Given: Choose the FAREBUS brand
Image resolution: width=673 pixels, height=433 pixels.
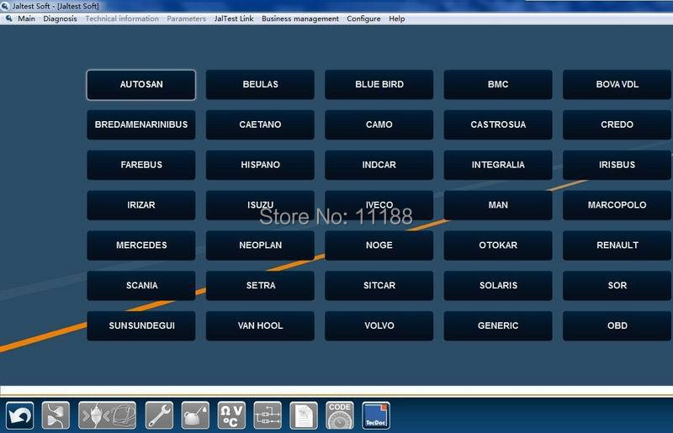Looking at the screenshot, I should pos(141,165).
